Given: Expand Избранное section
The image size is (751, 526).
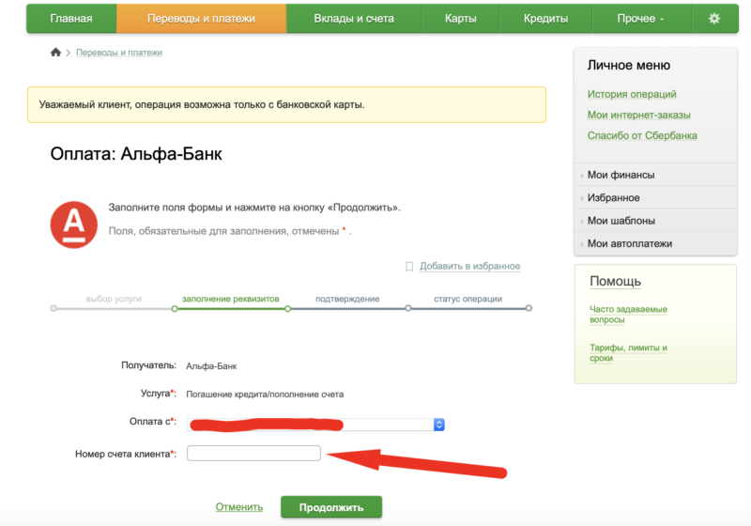Looking at the screenshot, I should point(655,198).
